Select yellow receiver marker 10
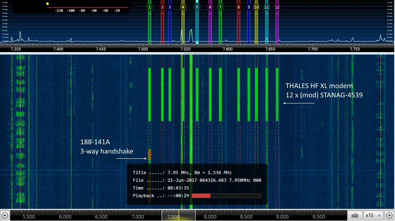Viewport: 395px width, 221px height. 256,7
